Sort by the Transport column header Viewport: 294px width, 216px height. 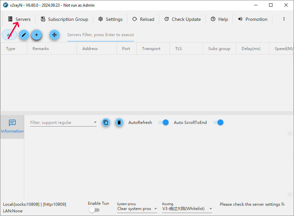(x=153, y=49)
